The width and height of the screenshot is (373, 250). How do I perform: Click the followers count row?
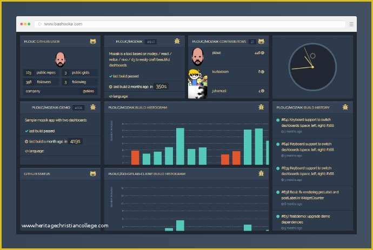click(41, 82)
